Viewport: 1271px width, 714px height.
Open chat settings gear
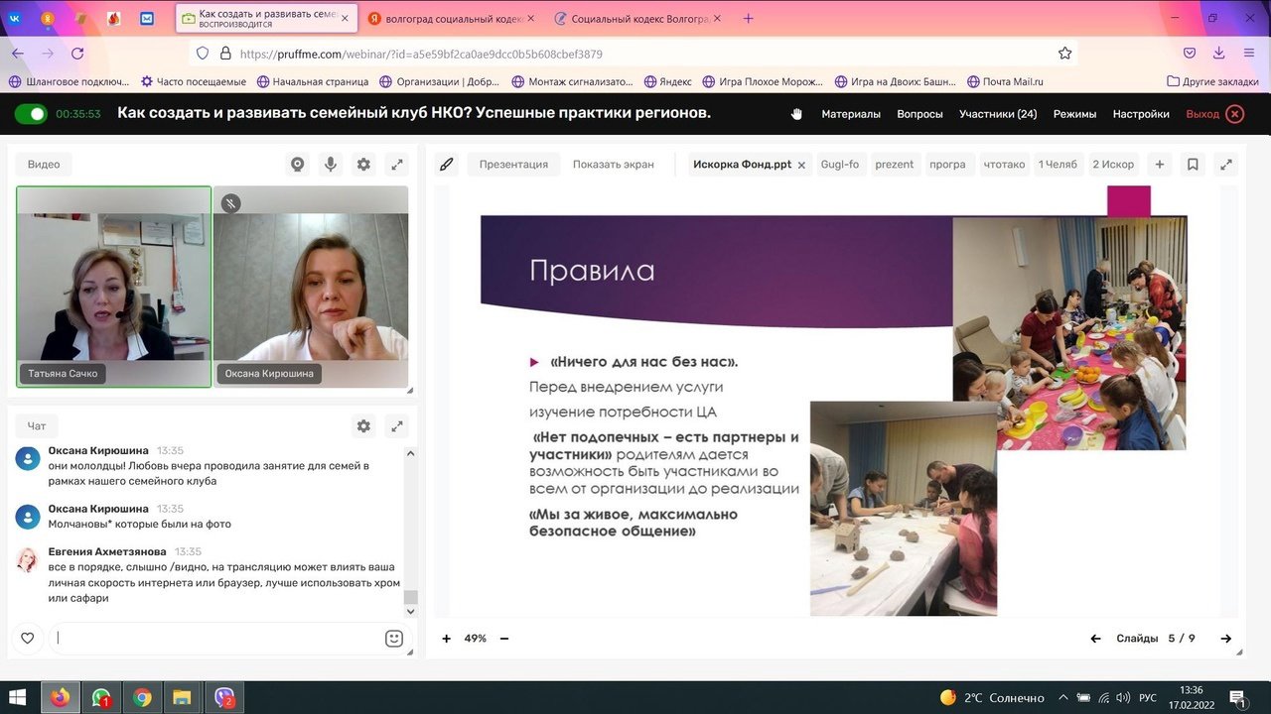363,425
